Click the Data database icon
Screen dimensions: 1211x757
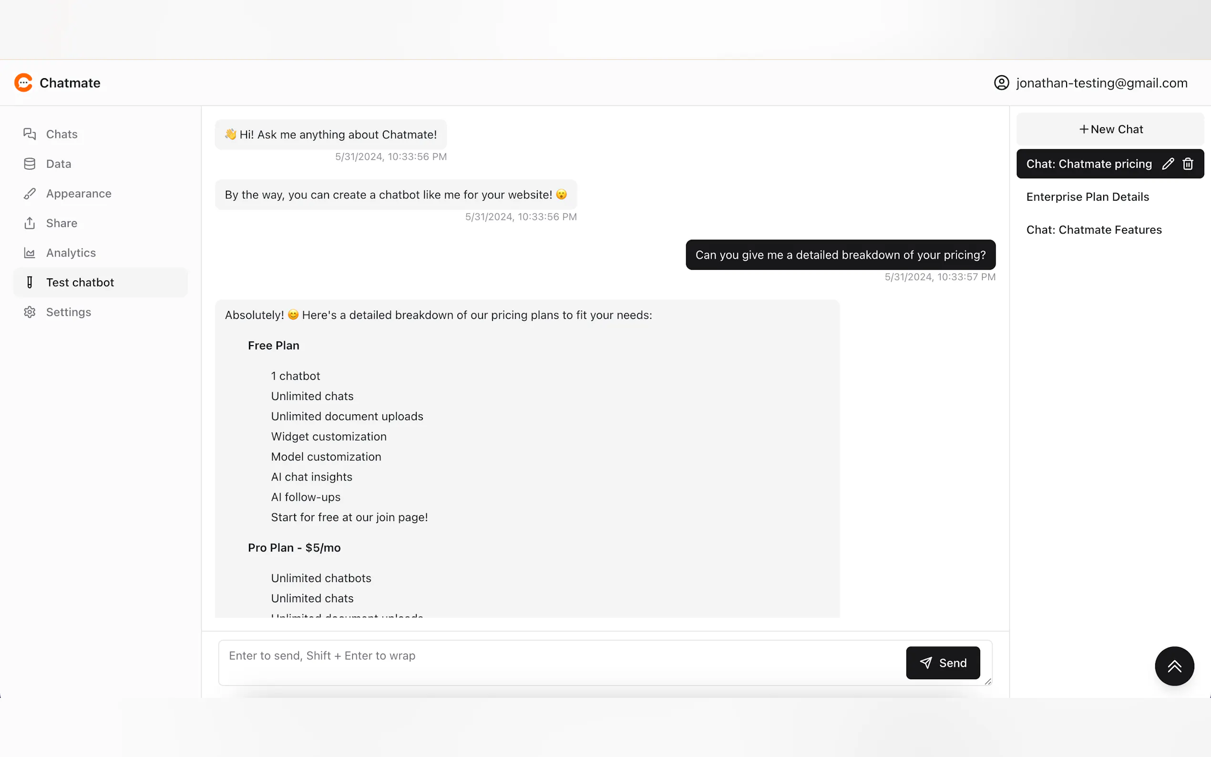coord(30,164)
